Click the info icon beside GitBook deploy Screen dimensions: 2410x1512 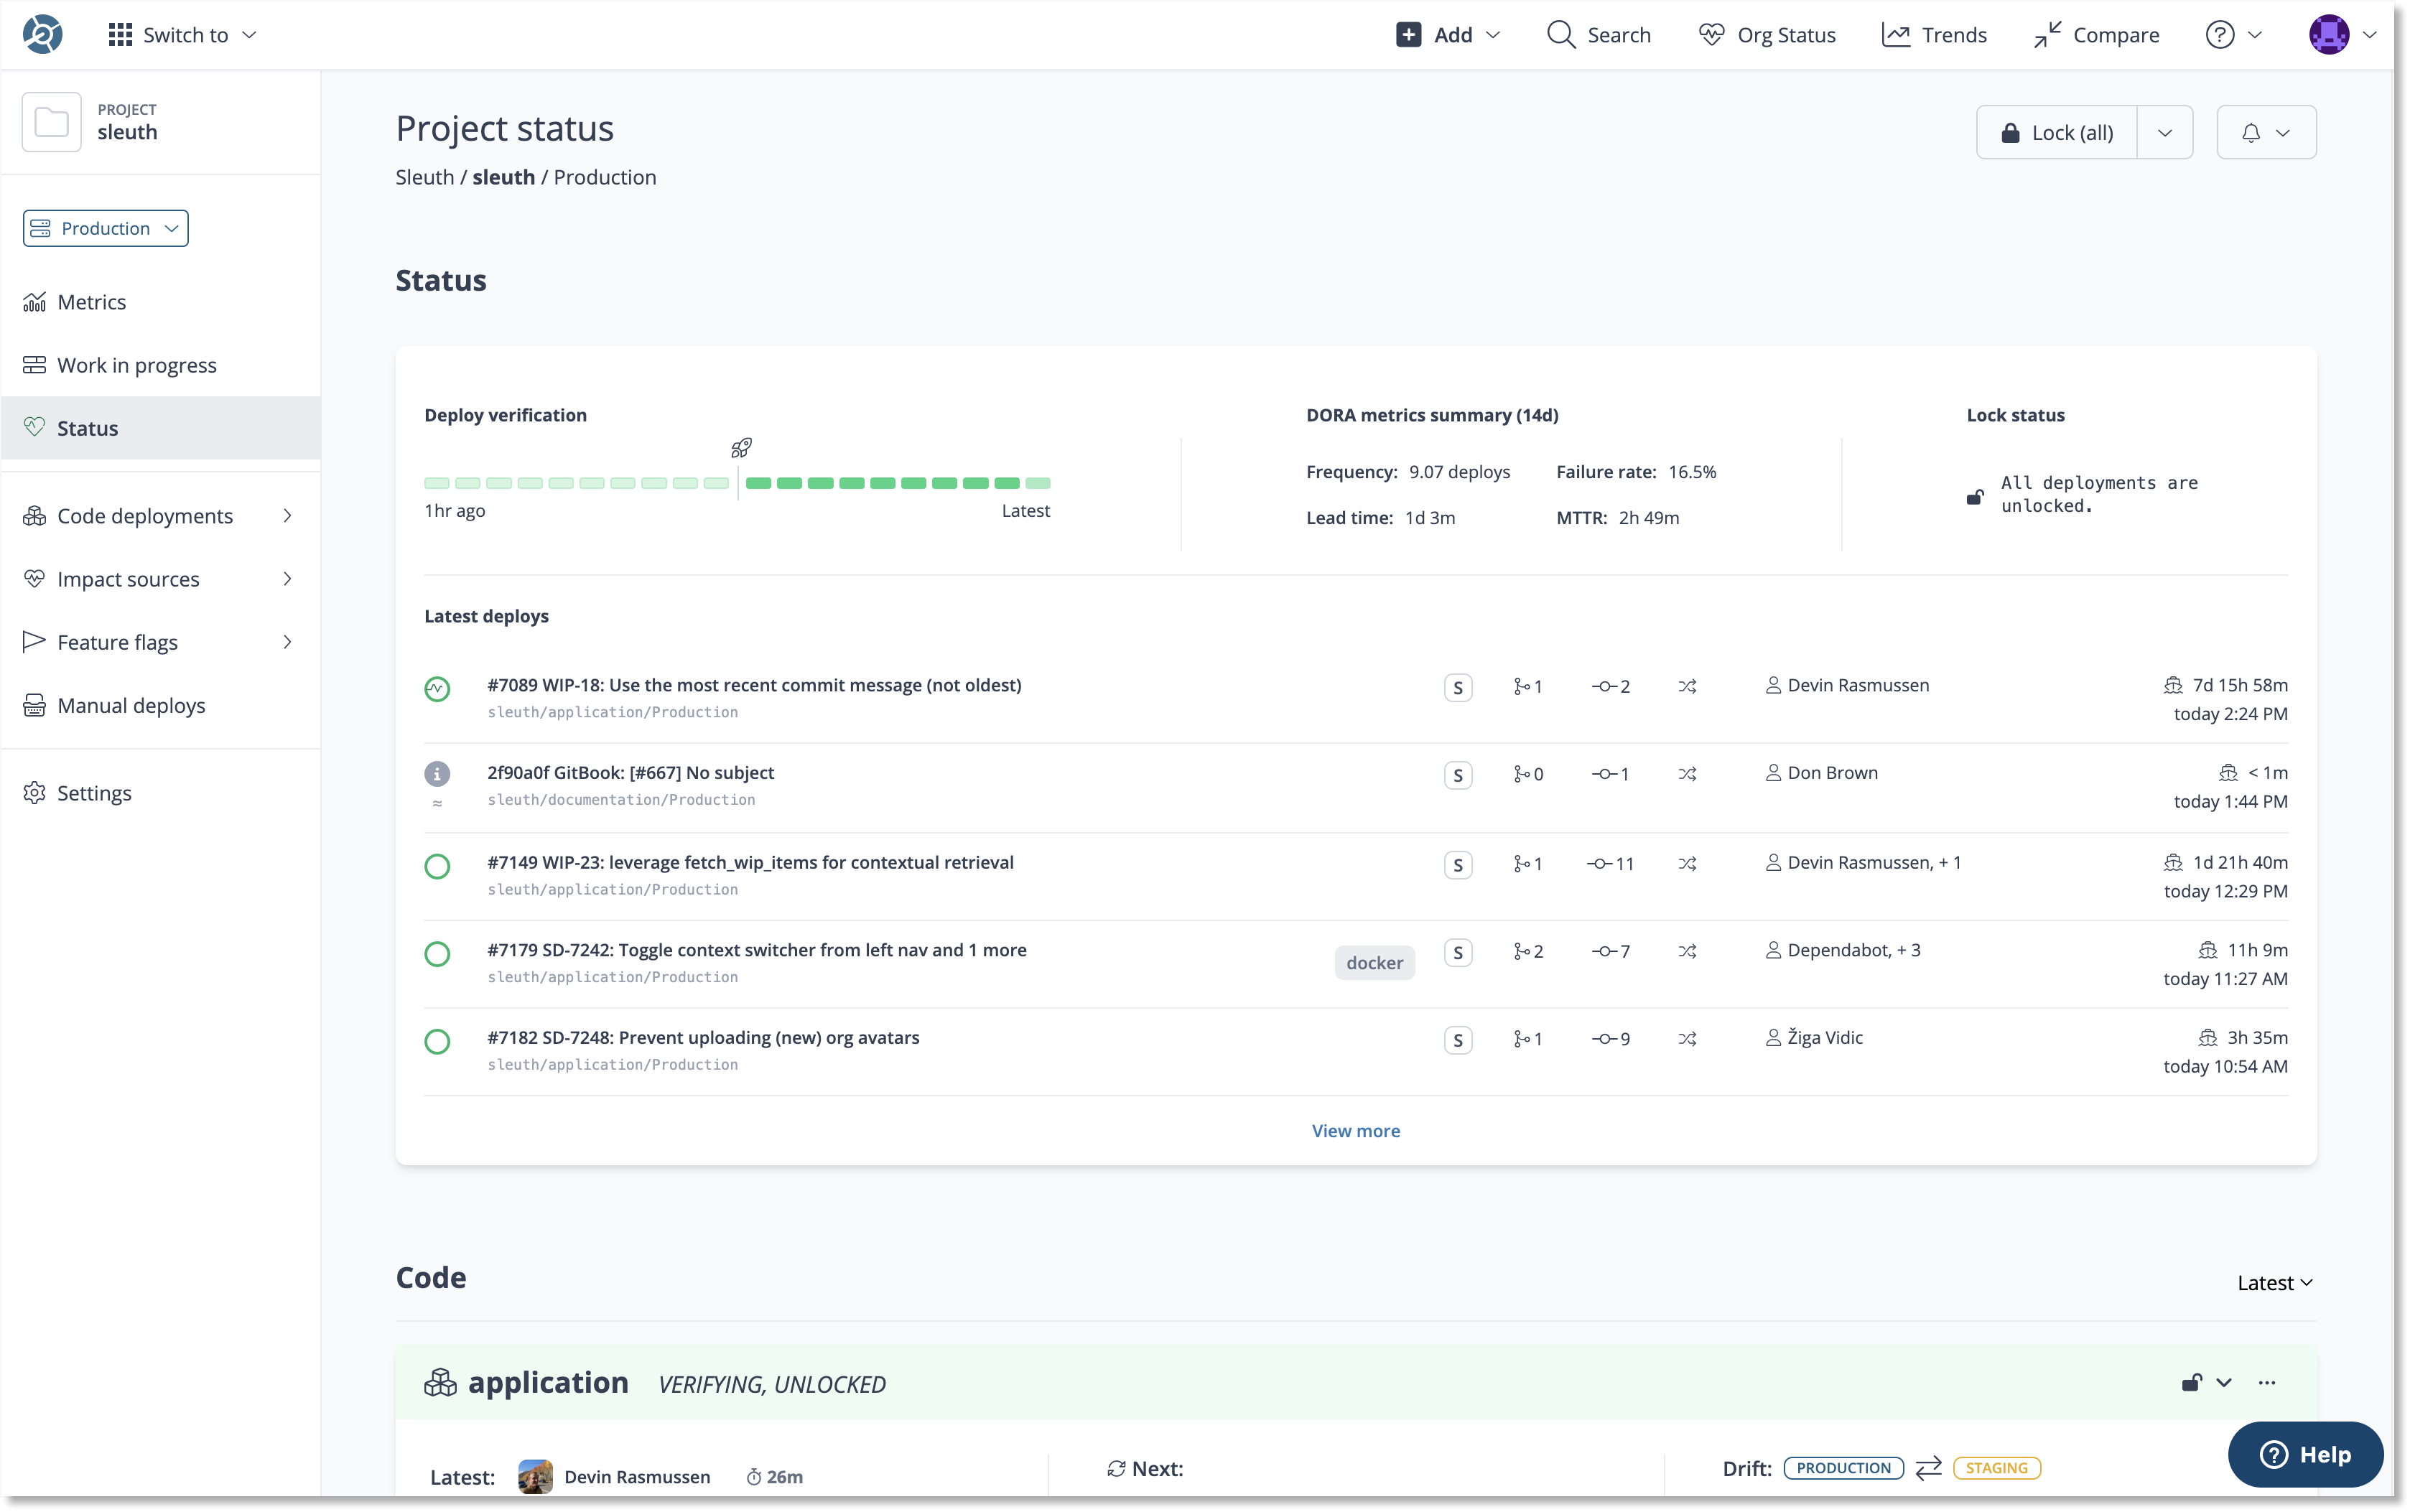[x=437, y=774]
